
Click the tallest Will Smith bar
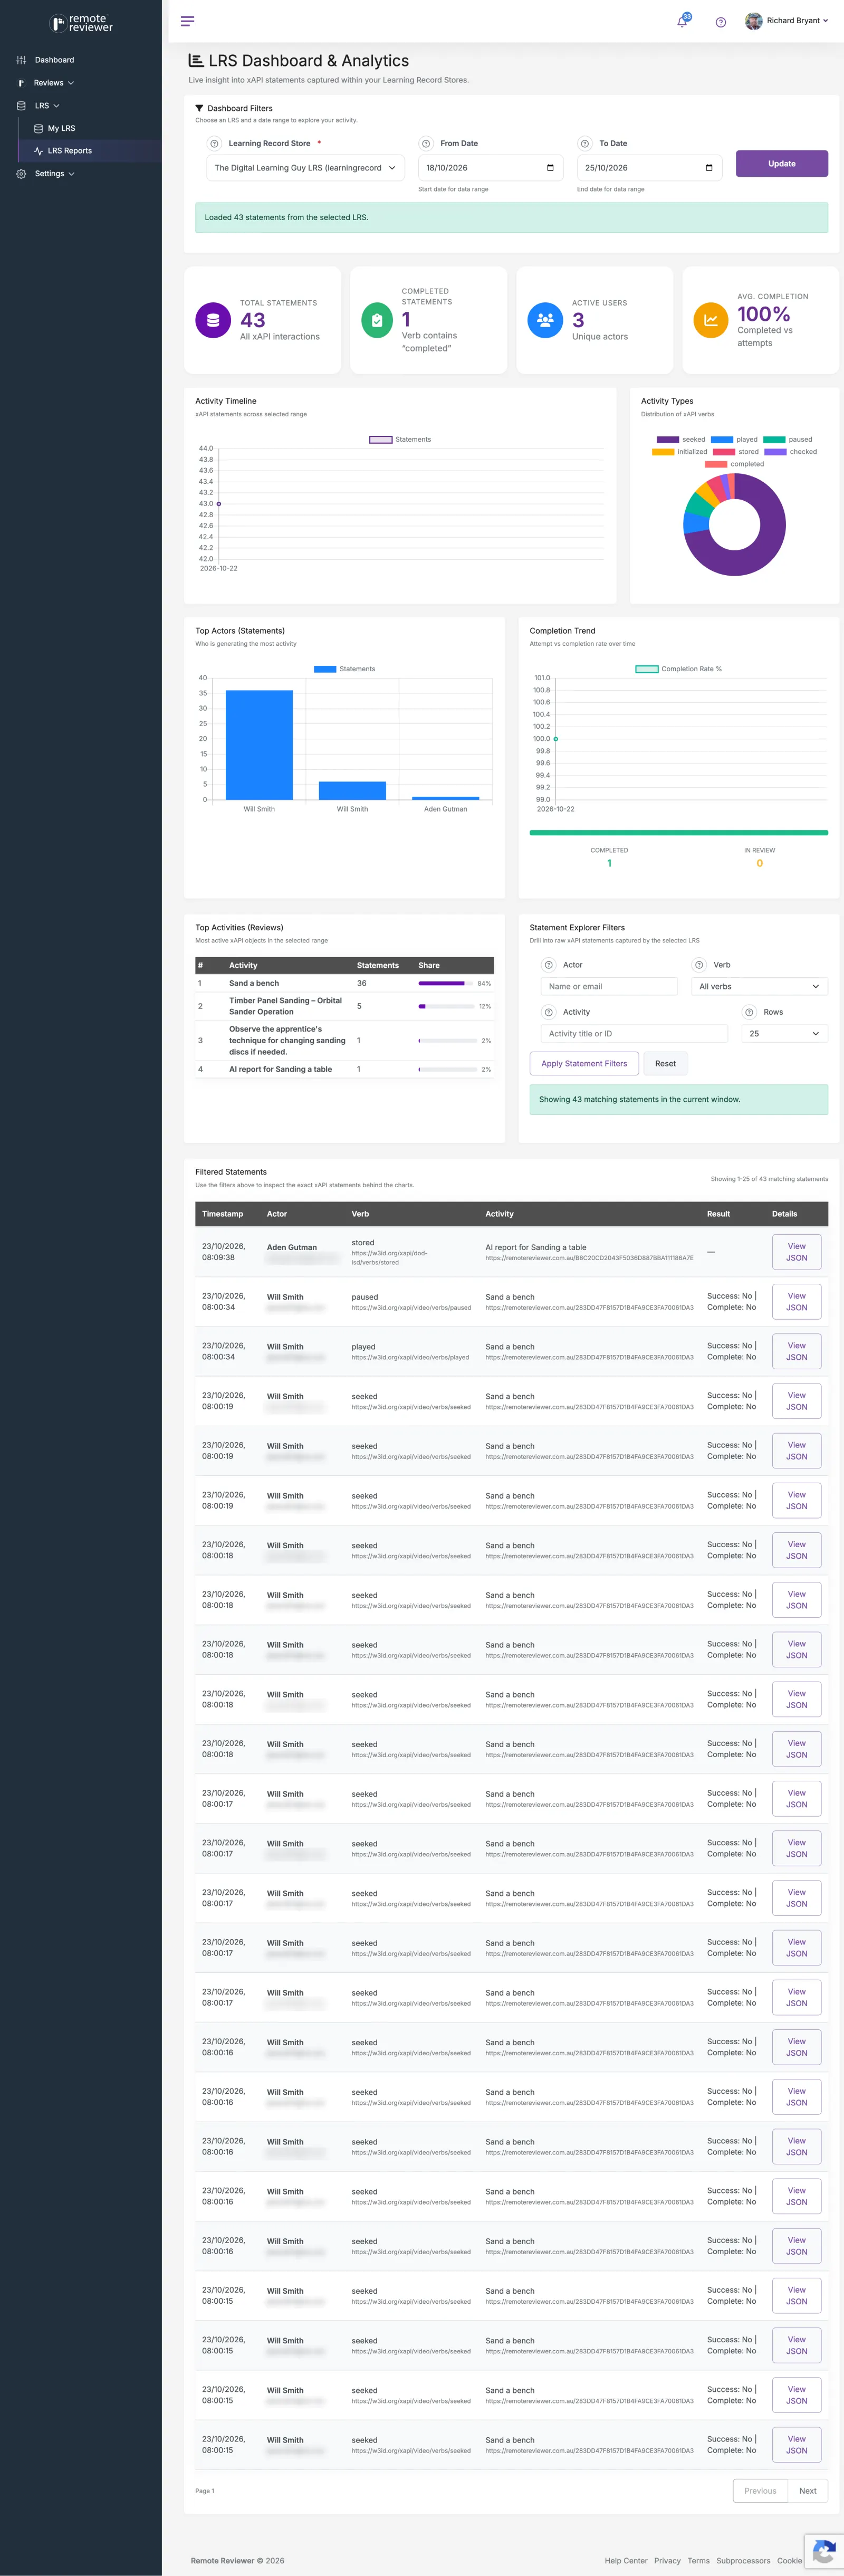[x=259, y=745]
